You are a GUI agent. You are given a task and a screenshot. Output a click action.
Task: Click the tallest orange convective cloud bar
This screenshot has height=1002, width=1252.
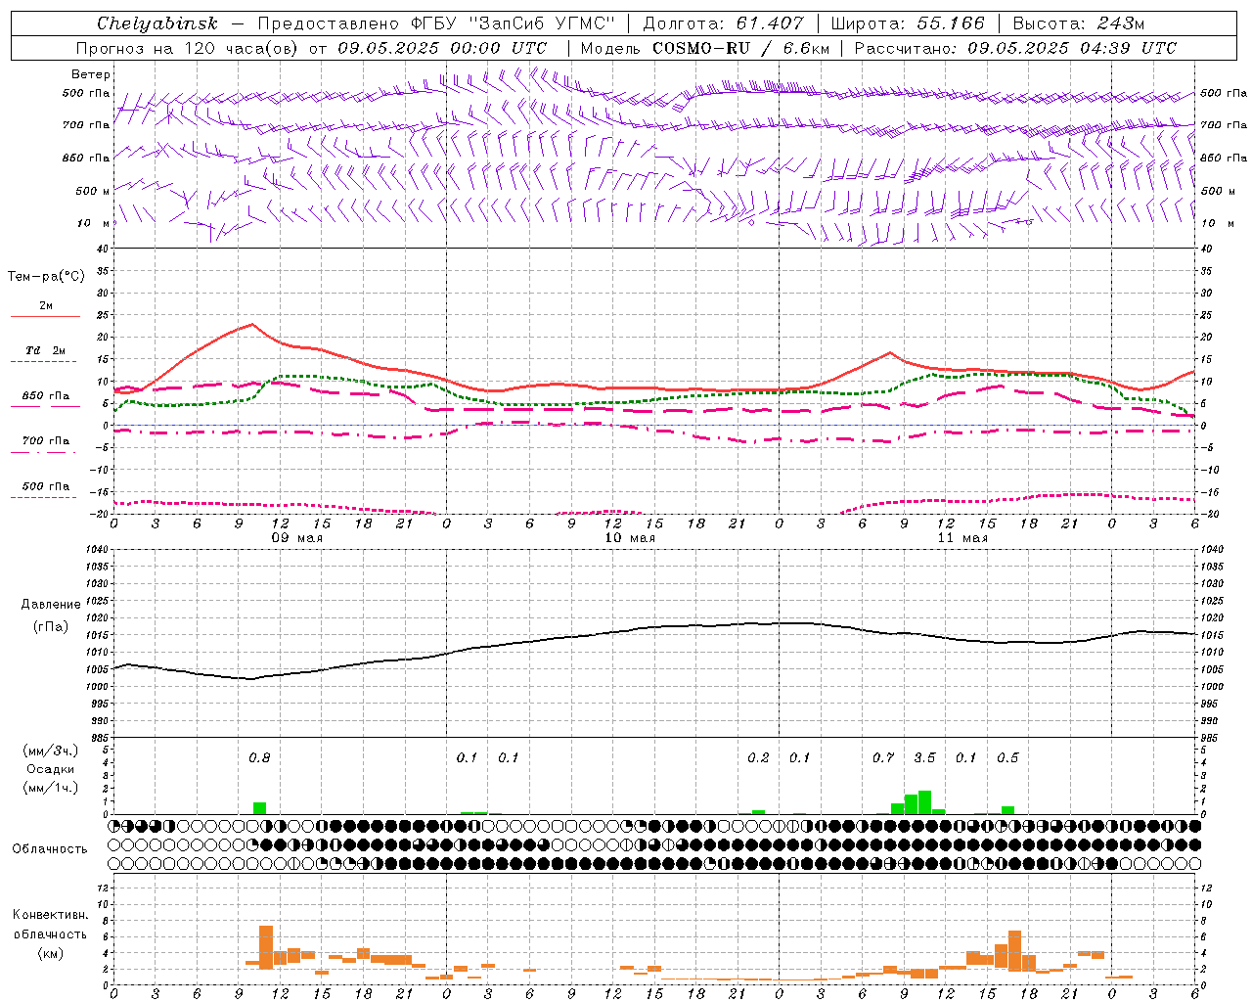point(266,945)
